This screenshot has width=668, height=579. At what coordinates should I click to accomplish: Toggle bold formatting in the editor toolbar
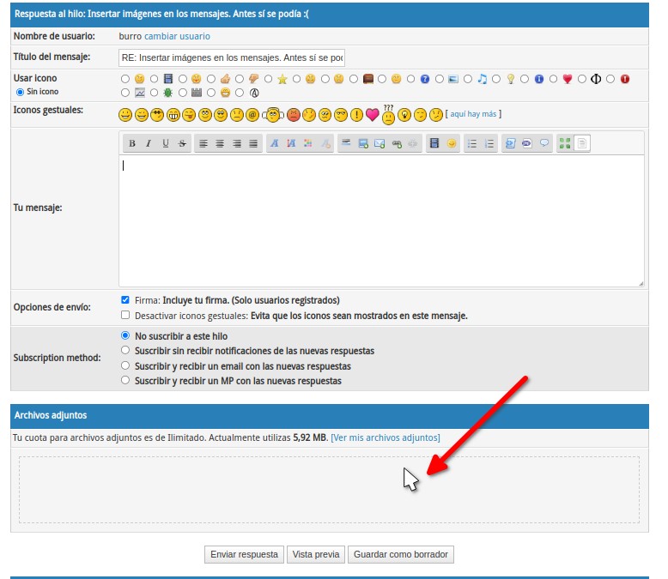point(132,144)
